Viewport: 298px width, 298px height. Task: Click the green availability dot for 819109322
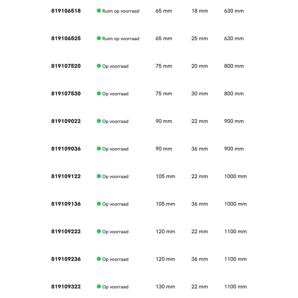click(99, 286)
